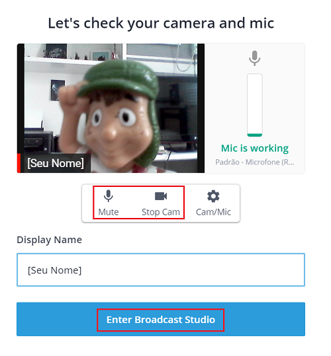The image size is (331, 356).
Task: Click Enter Broadcast Studio button
Action: [x=161, y=320]
